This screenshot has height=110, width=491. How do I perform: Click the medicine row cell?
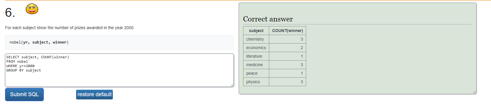[256, 65]
